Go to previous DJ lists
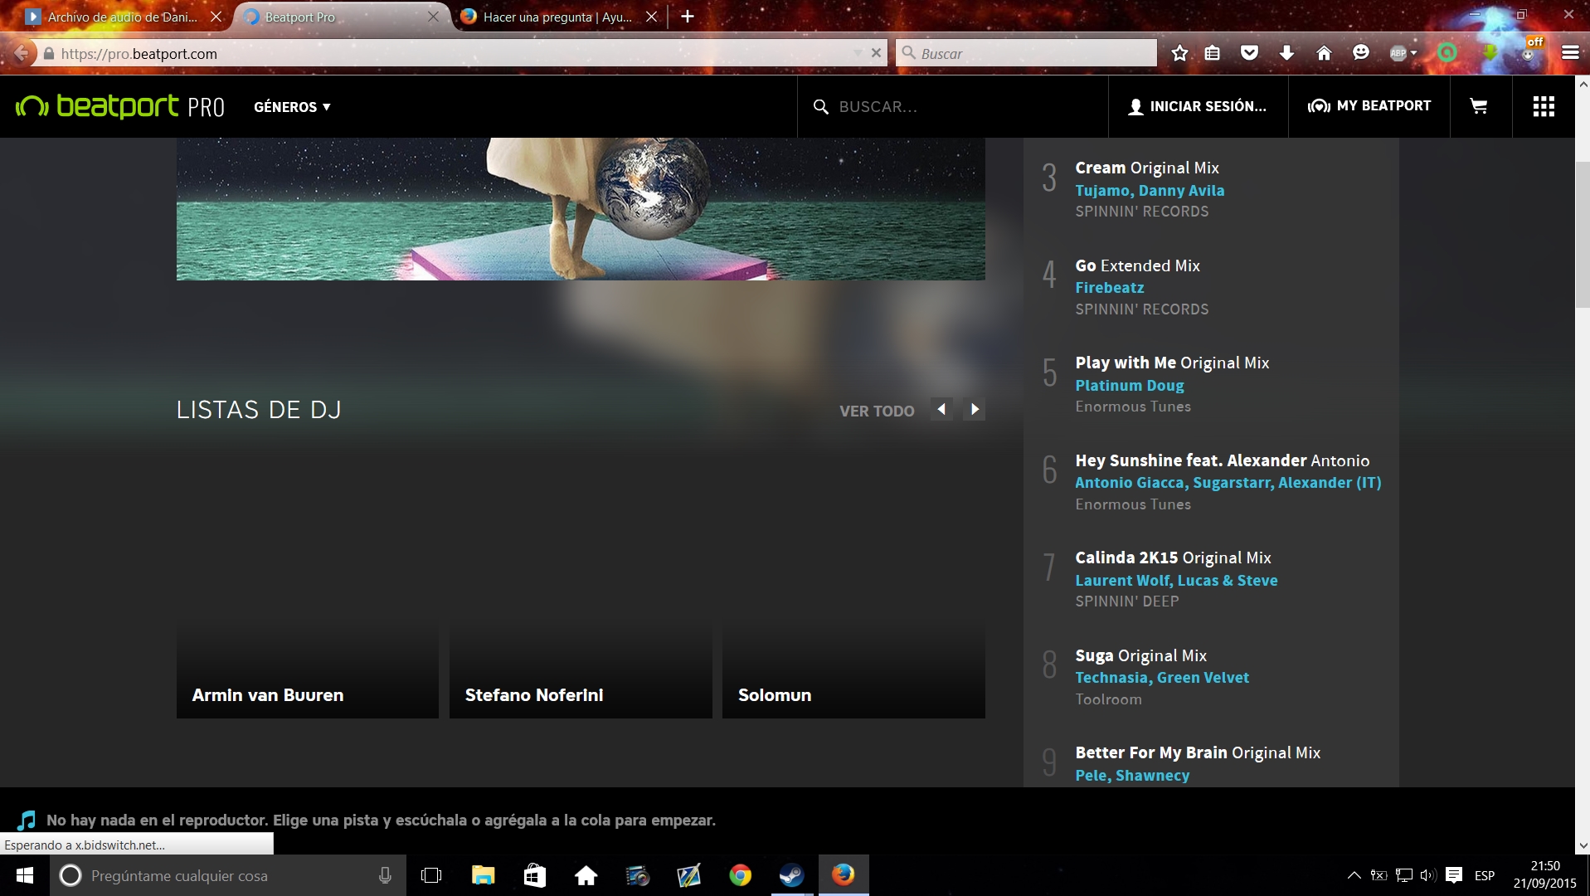The image size is (1590, 896). click(x=941, y=409)
